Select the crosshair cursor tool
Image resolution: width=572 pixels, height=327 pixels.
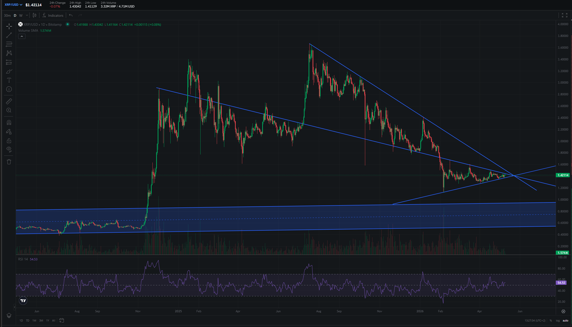click(x=9, y=26)
